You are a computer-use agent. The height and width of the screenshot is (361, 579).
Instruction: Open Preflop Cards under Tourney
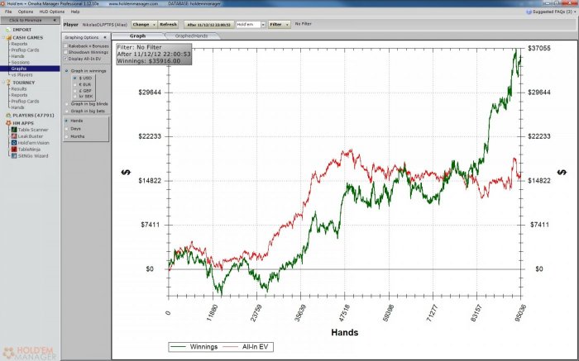(x=25, y=102)
